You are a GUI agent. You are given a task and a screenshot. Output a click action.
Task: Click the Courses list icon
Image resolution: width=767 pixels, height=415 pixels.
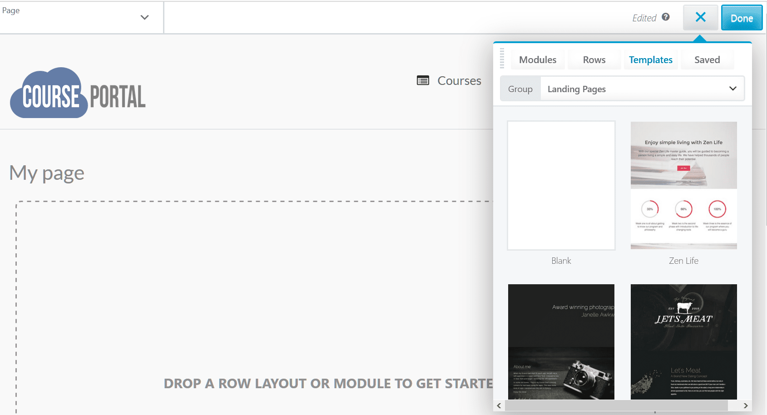(x=422, y=80)
